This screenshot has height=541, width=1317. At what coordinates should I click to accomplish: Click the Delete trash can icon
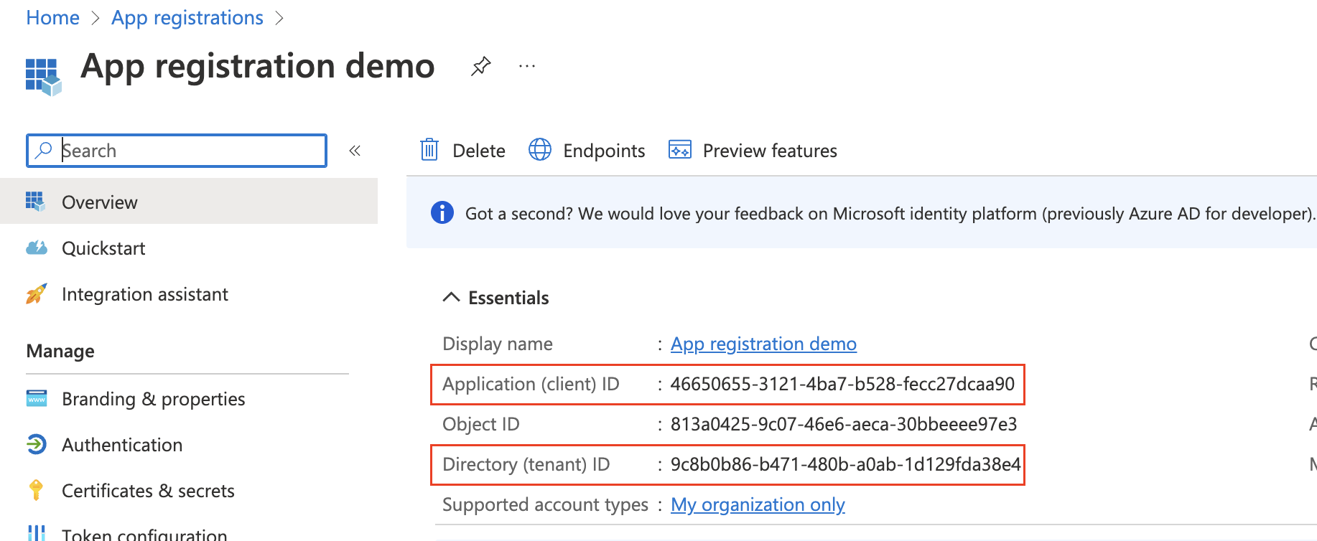click(429, 150)
